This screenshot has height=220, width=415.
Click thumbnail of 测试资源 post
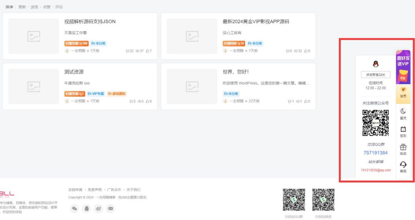point(34,87)
